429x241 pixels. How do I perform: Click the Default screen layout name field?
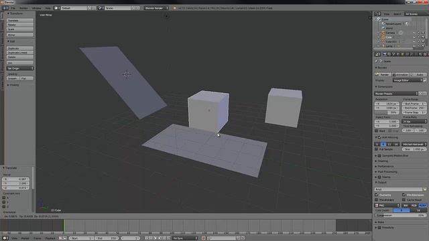pos(74,8)
